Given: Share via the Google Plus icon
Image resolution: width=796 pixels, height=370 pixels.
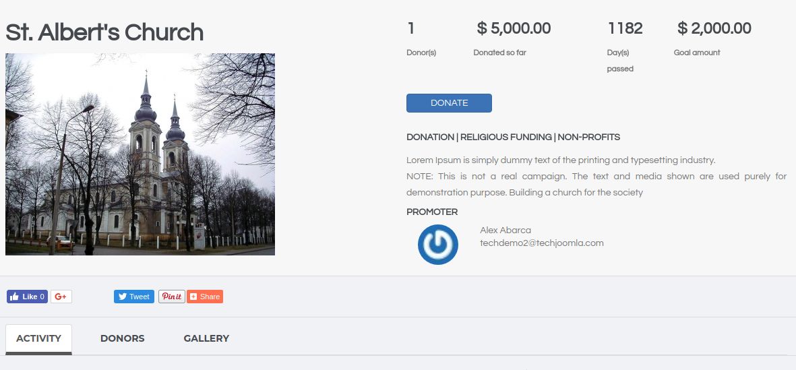Looking at the screenshot, I should [61, 297].
